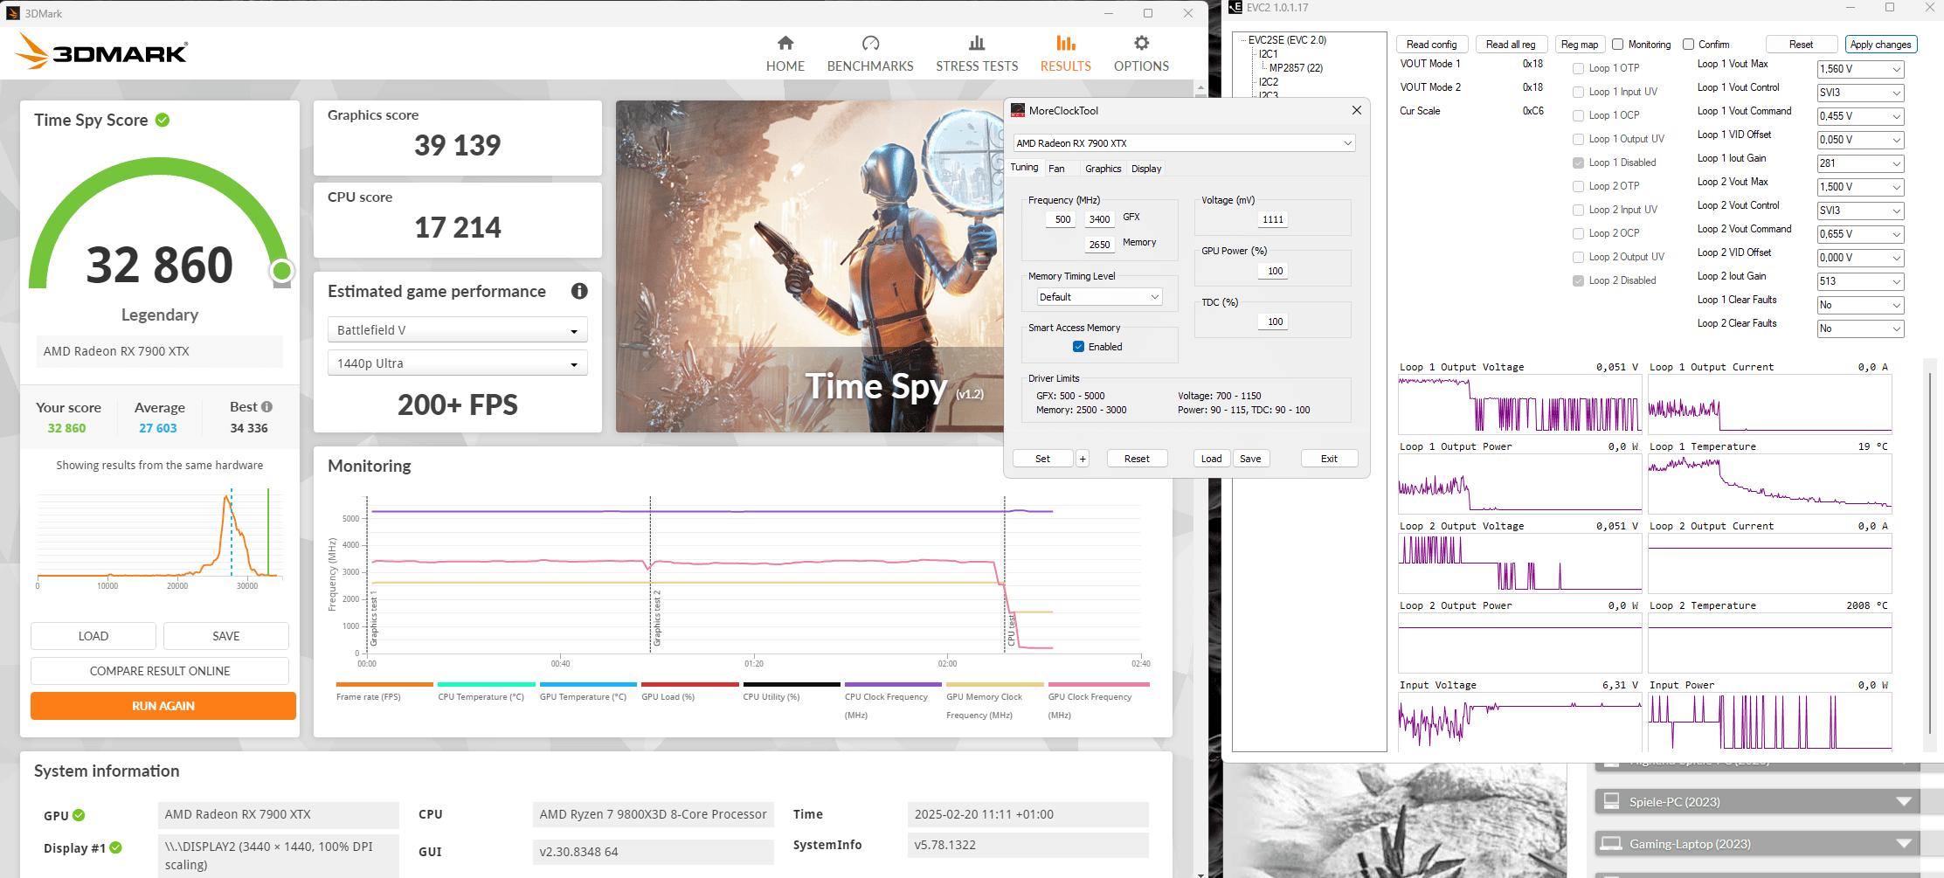The height and width of the screenshot is (878, 1944).
Task: Expand the Gaming-Laptop (2023) entry arrow
Action: pos(1904,843)
